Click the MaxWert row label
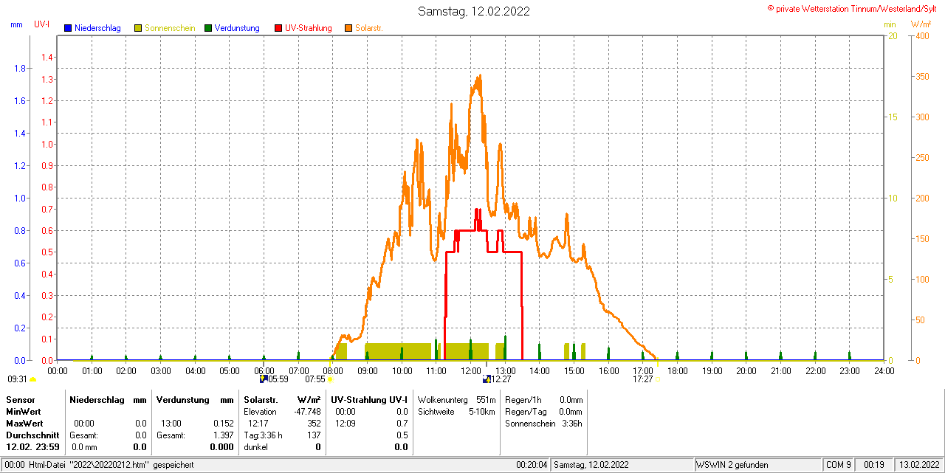 pos(24,423)
